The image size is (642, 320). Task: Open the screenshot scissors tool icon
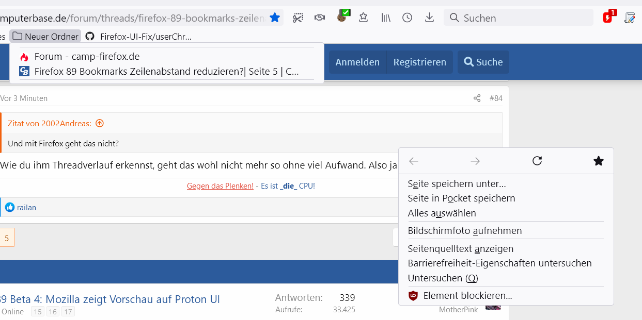[x=298, y=18]
